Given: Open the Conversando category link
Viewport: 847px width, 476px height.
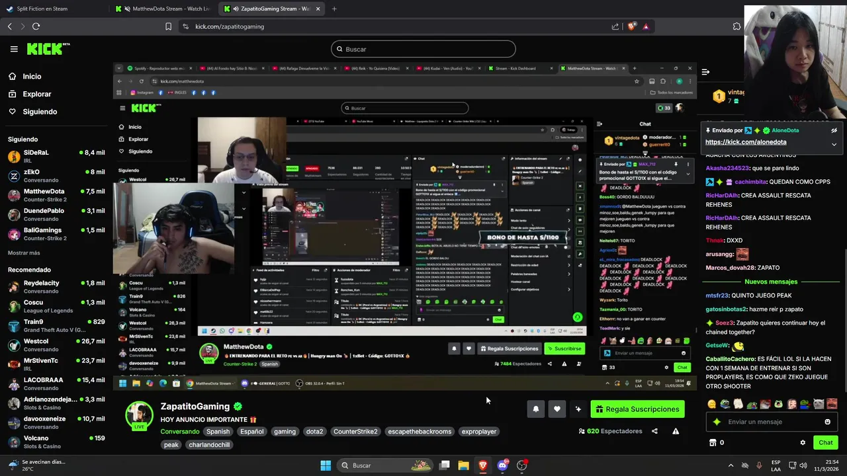Looking at the screenshot, I should coord(179,432).
